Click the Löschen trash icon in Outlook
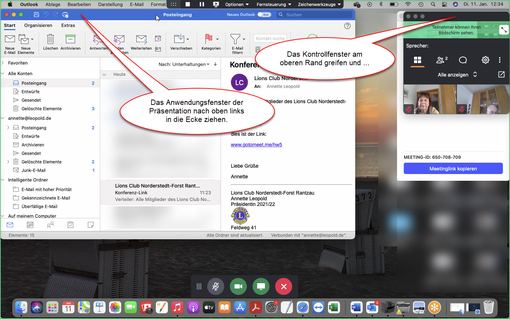The image size is (510, 319). (x=50, y=39)
